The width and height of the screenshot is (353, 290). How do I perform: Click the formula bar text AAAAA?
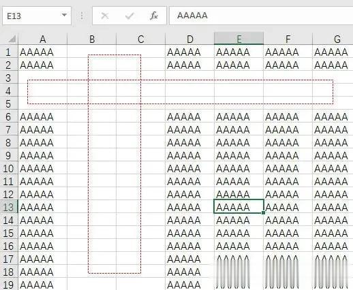[192, 16]
